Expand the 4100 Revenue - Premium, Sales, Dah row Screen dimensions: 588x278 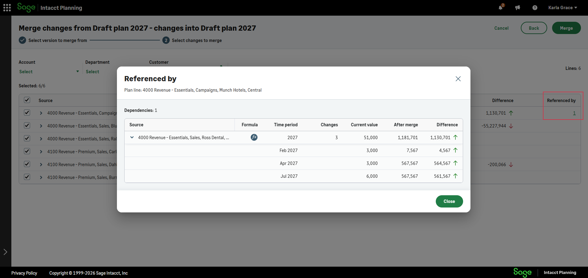pos(41,165)
